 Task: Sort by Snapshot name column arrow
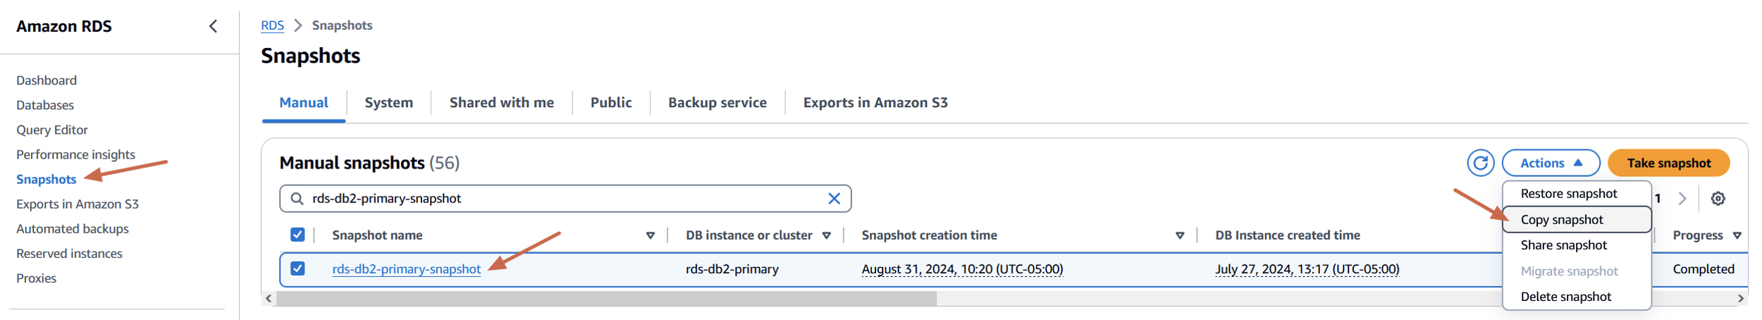click(650, 235)
